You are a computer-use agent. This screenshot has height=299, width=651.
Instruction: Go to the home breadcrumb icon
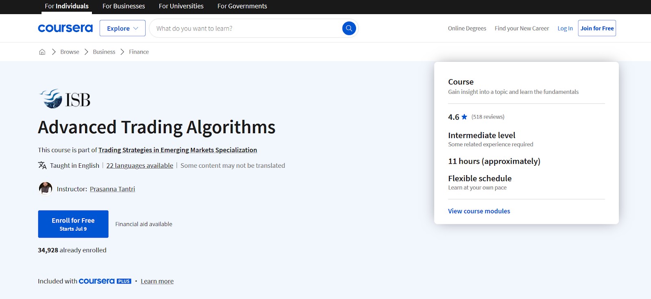point(42,52)
